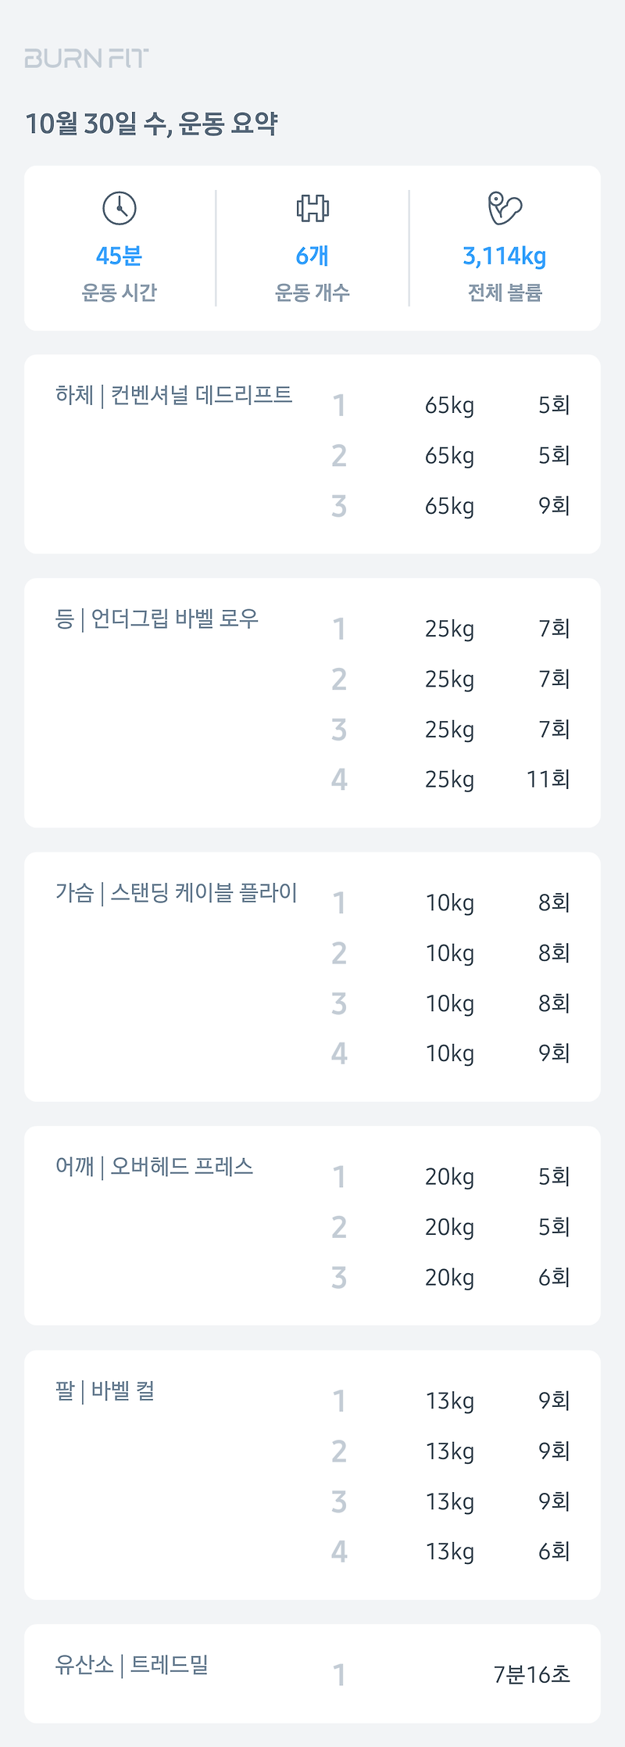The width and height of the screenshot is (625, 1747).
Task: Click the treadmill 7분16초 duration
Action: click(x=532, y=1674)
